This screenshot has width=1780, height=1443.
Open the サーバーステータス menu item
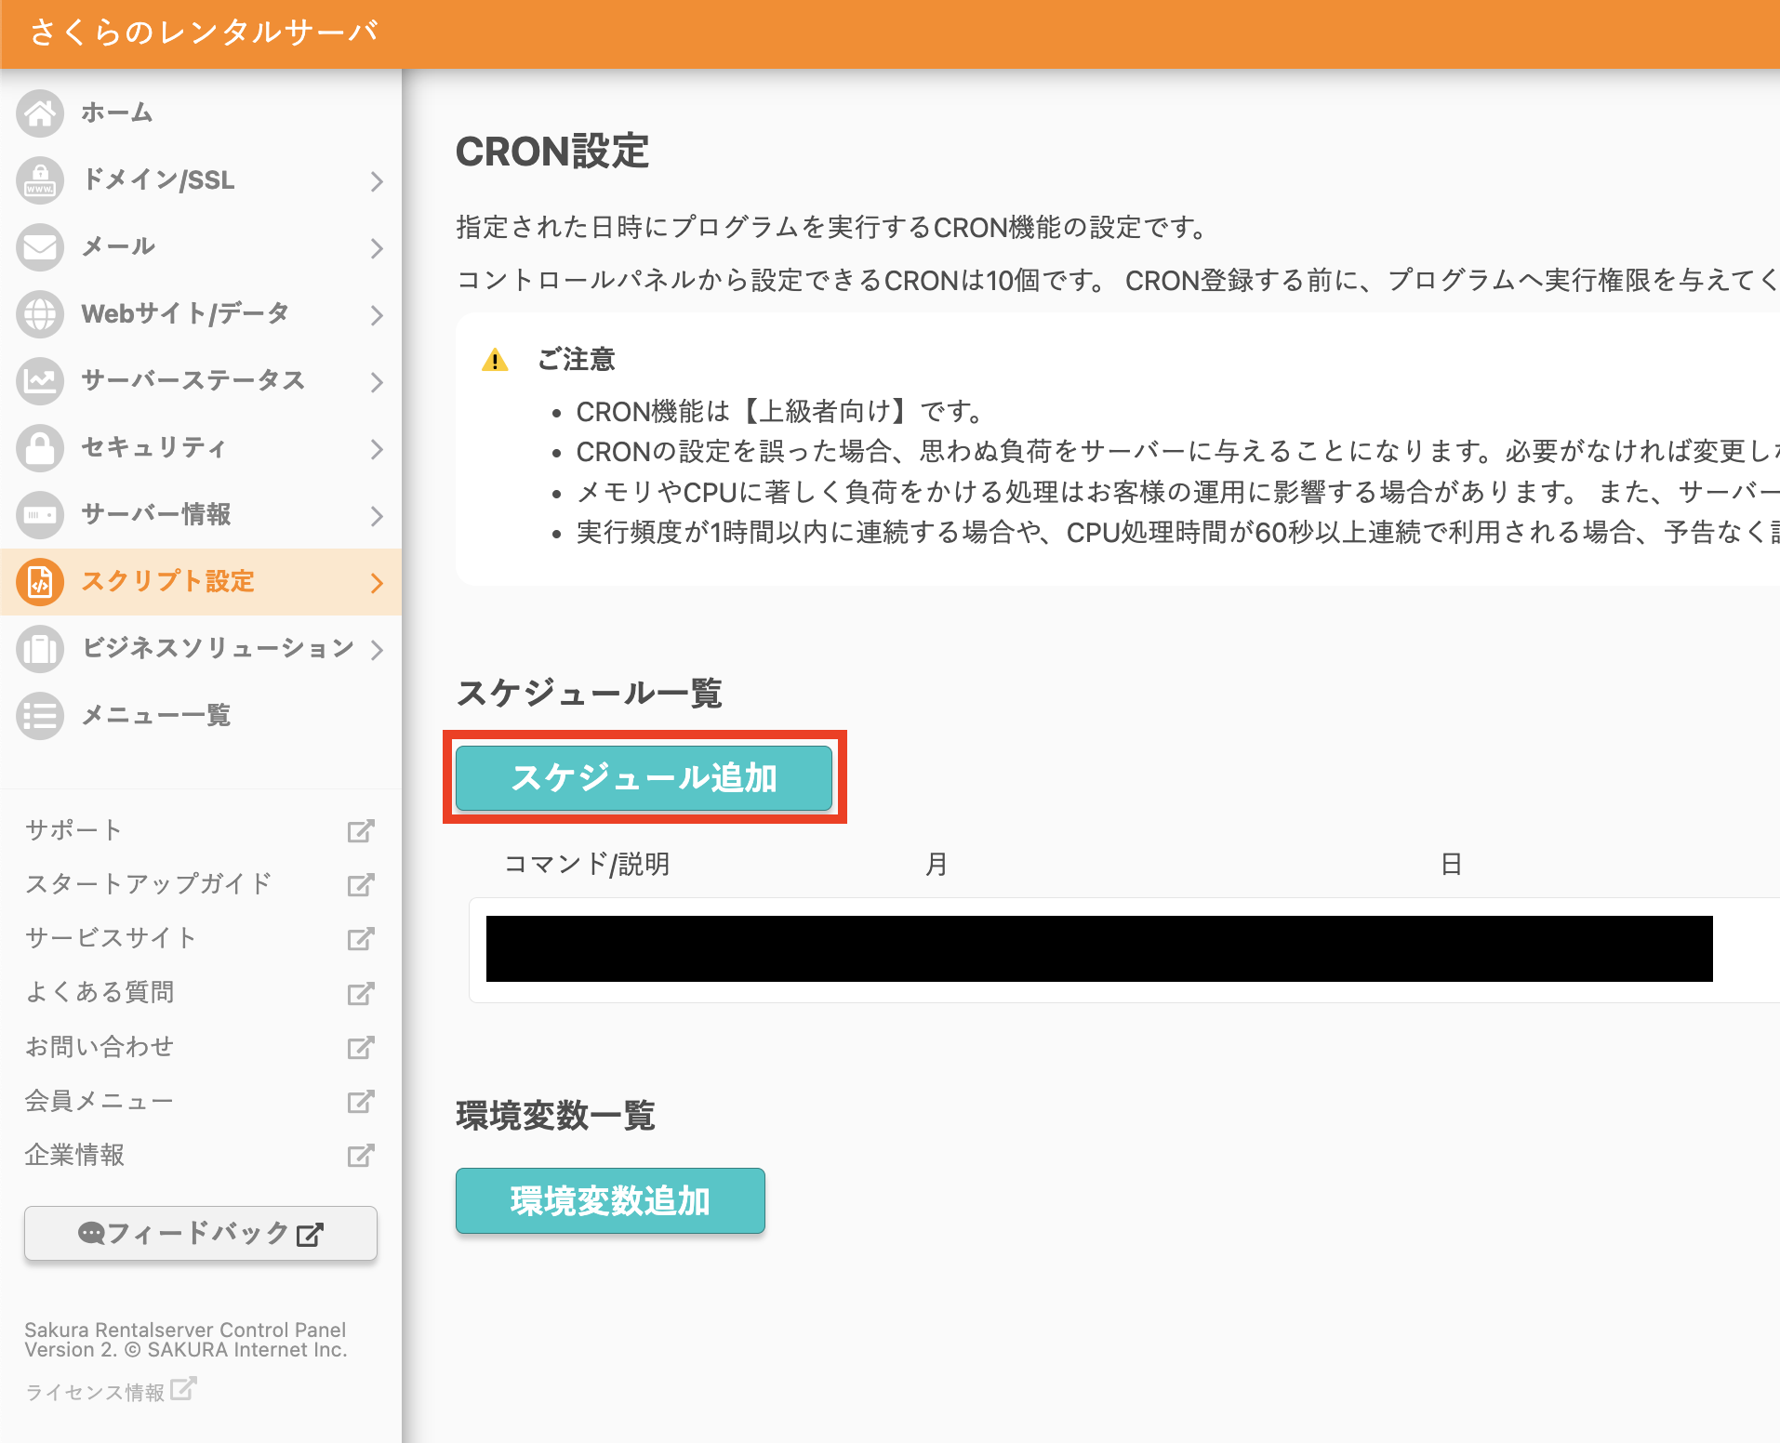193,381
